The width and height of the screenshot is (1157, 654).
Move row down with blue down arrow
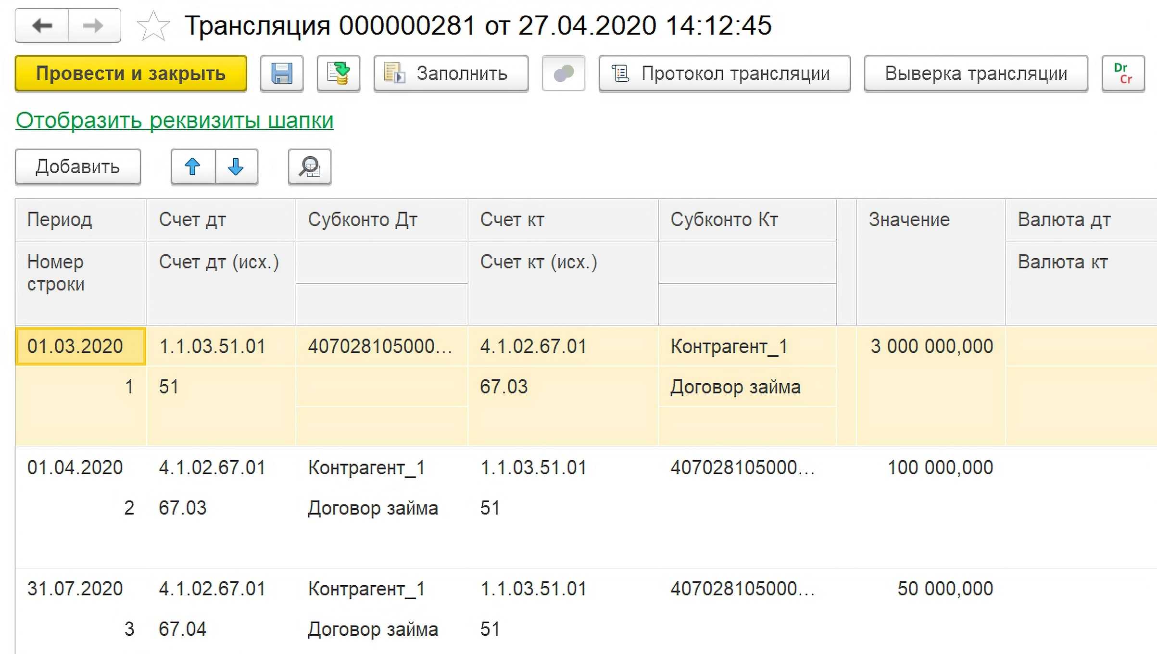[x=236, y=167]
